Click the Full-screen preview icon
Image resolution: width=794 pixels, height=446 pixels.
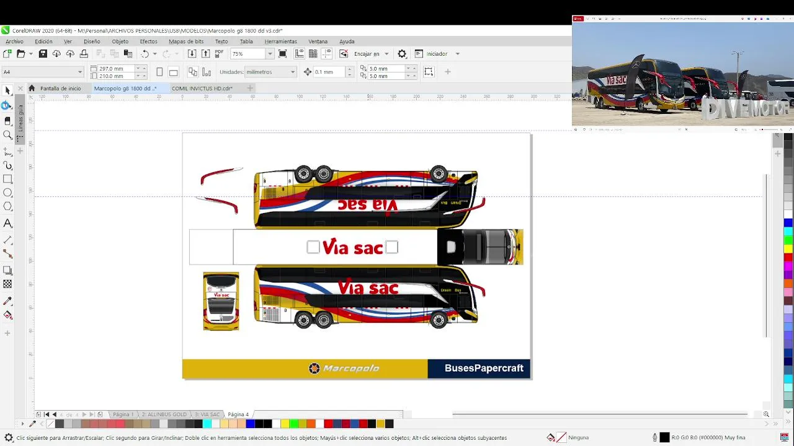pyautogui.click(x=283, y=54)
